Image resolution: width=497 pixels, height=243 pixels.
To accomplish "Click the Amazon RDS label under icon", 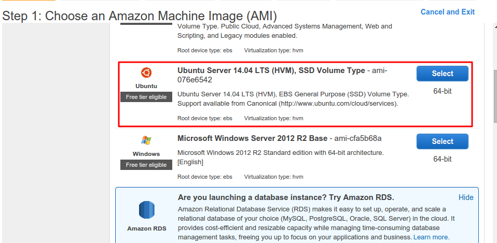I will 146,228.
